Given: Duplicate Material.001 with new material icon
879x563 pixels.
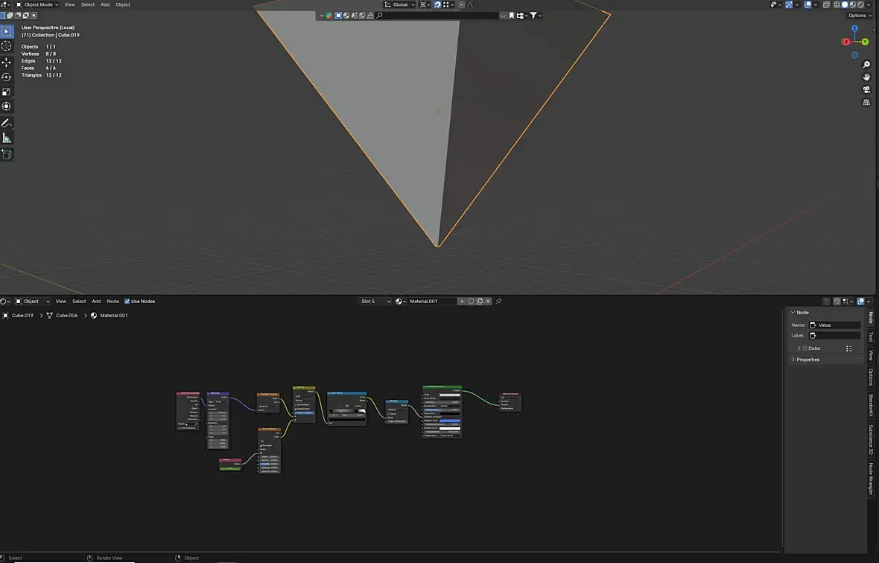Looking at the screenshot, I should point(480,302).
